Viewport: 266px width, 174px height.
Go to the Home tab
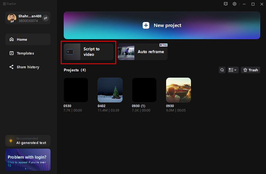pyautogui.click(x=28, y=39)
